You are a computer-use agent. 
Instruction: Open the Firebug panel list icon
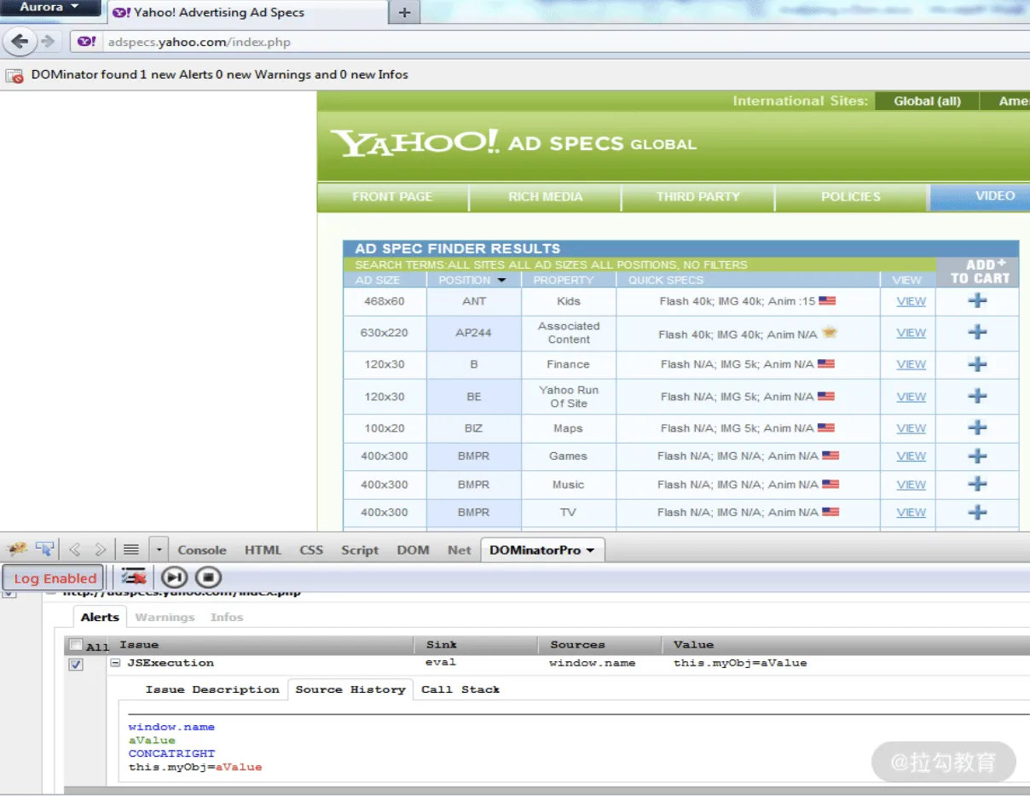(x=130, y=549)
